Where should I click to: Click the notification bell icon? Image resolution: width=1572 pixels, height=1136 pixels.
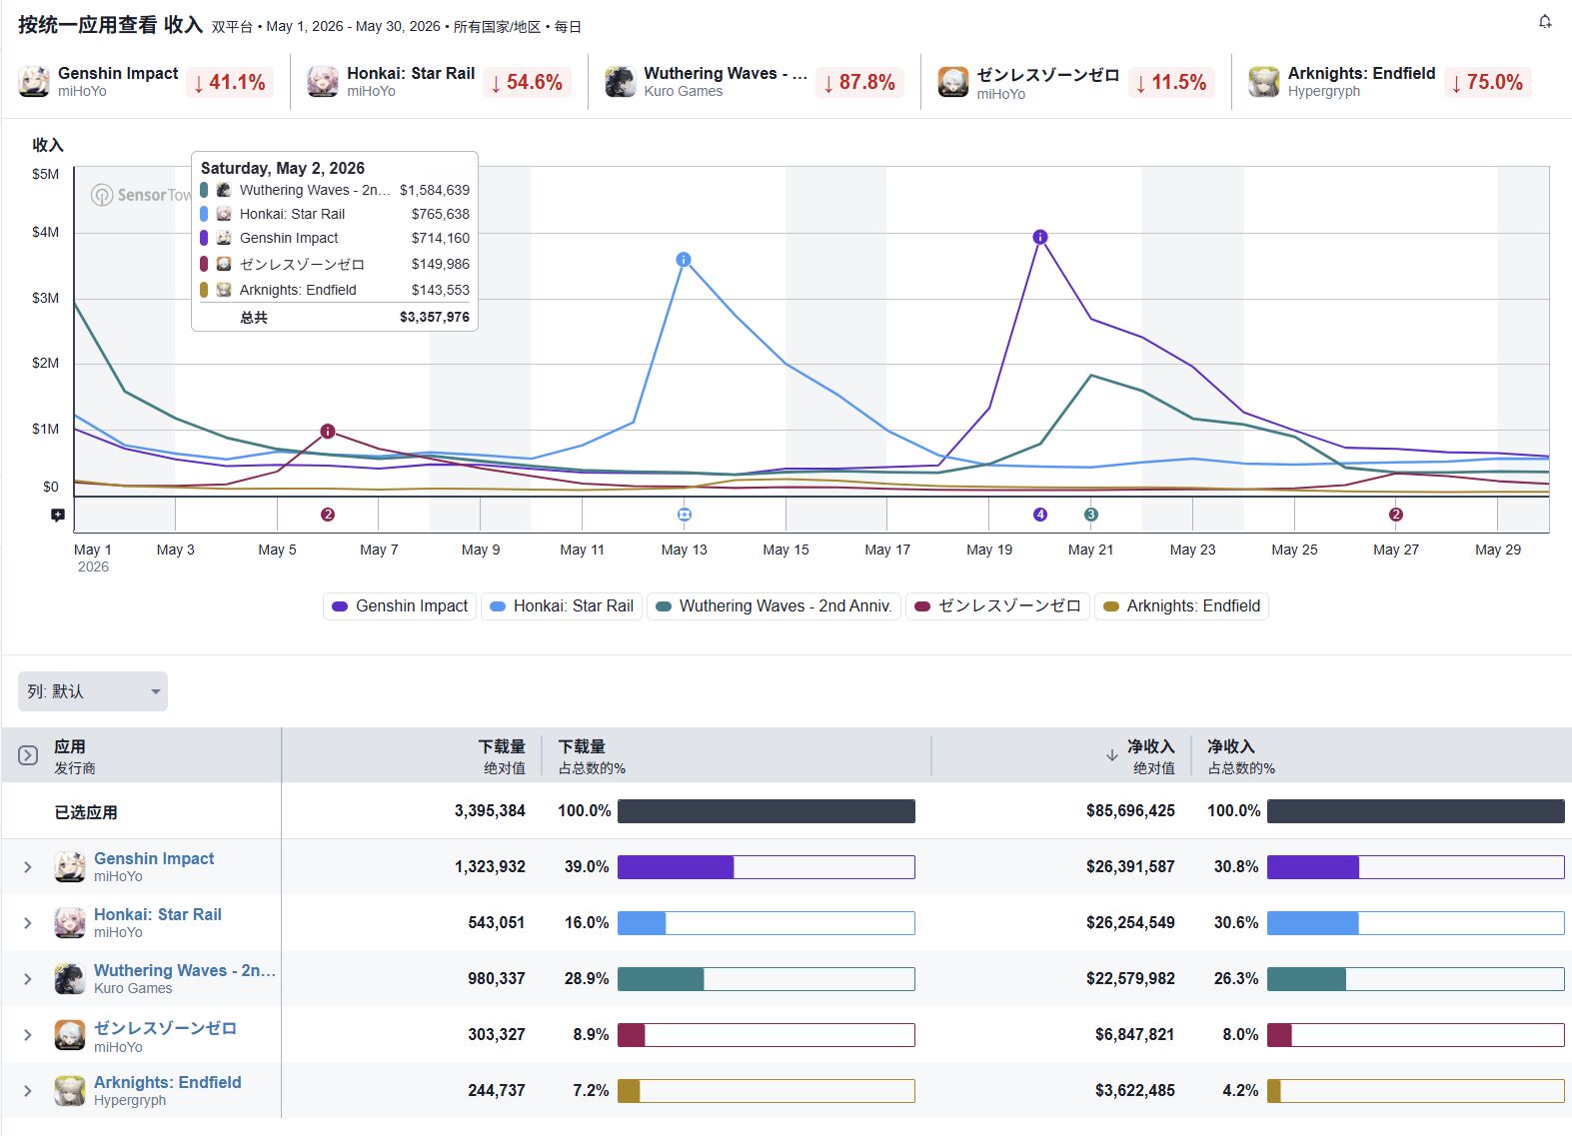tap(1545, 22)
